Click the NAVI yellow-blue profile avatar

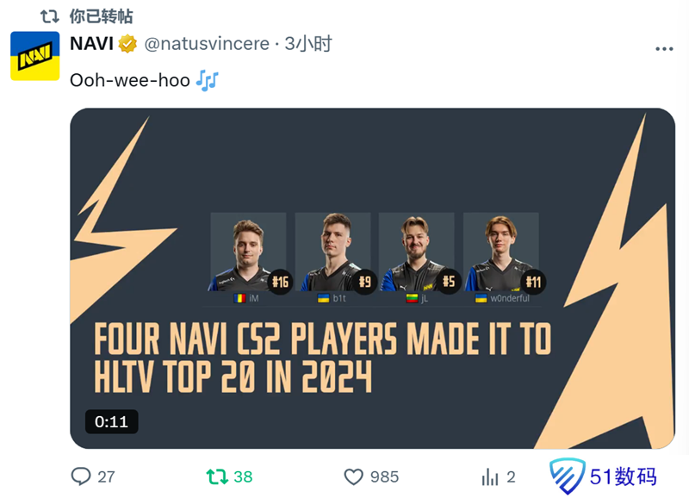(34, 56)
